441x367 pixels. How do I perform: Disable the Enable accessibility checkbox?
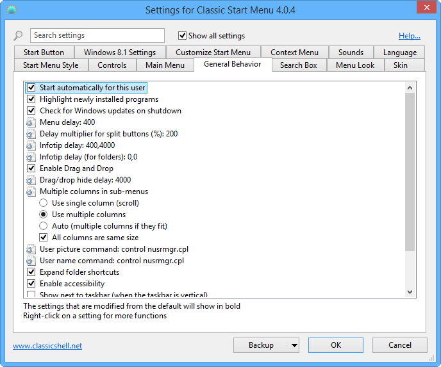(x=31, y=284)
